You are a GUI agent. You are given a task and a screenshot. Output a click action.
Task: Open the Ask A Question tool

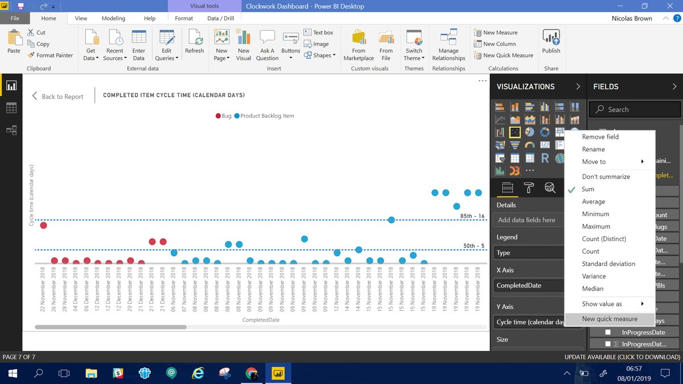[x=267, y=46]
